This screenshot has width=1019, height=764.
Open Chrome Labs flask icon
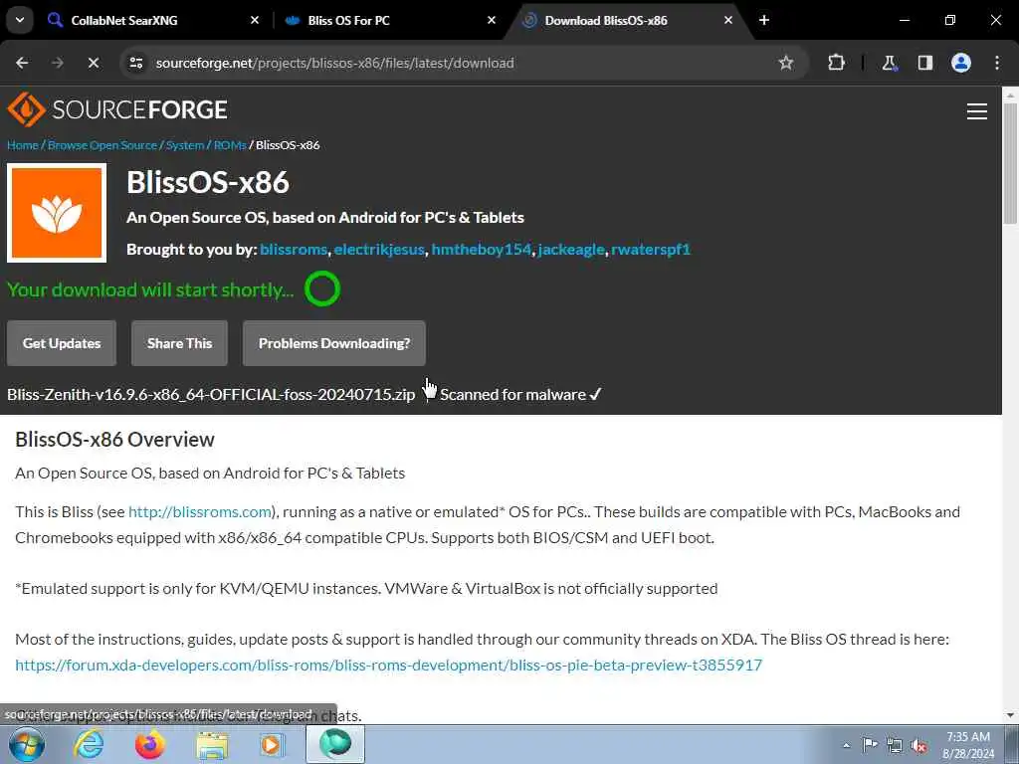click(x=889, y=63)
